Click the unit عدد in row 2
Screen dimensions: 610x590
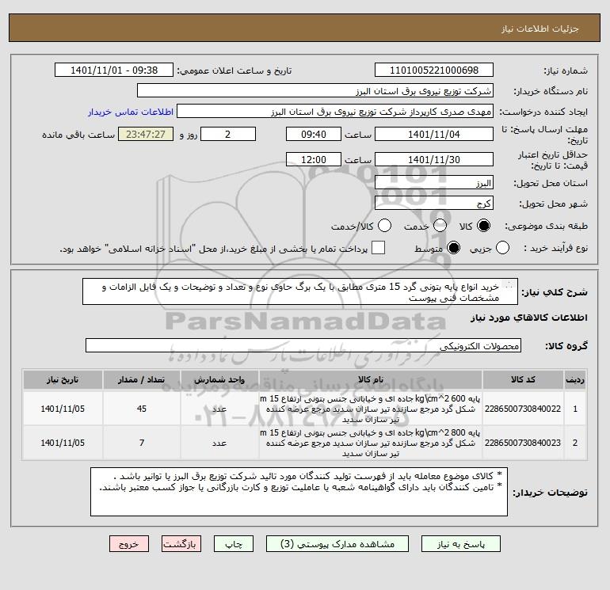(219, 443)
